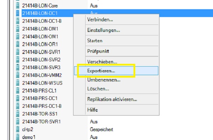The width and height of the screenshot is (213, 140).
Task: Select the 21414B-LON-SVR1 row name
Action: pos(41,52)
